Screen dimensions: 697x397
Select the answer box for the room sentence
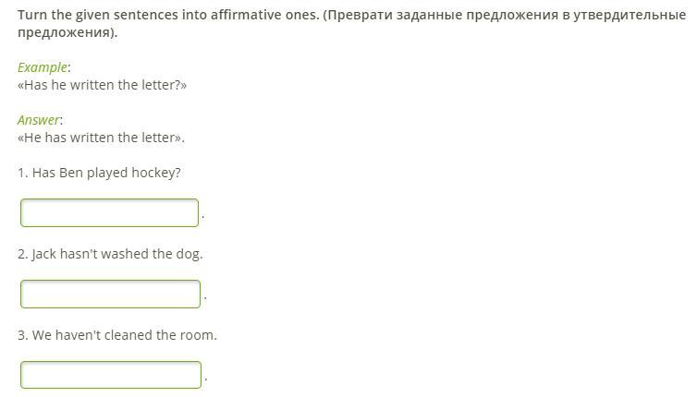pyautogui.click(x=110, y=375)
